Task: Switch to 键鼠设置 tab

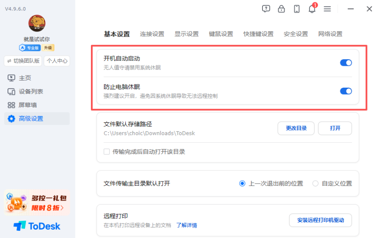Action: pos(221,34)
